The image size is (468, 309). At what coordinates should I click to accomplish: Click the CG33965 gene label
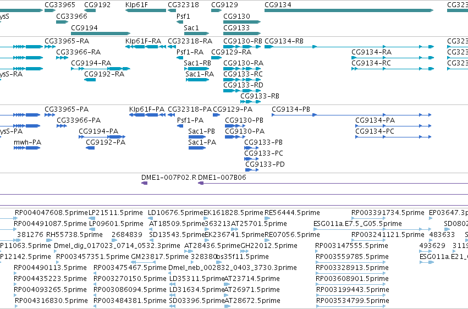click(x=60, y=5)
